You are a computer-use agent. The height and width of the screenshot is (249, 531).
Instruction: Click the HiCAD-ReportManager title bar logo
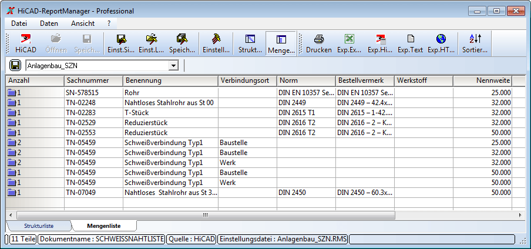[x=10, y=11]
